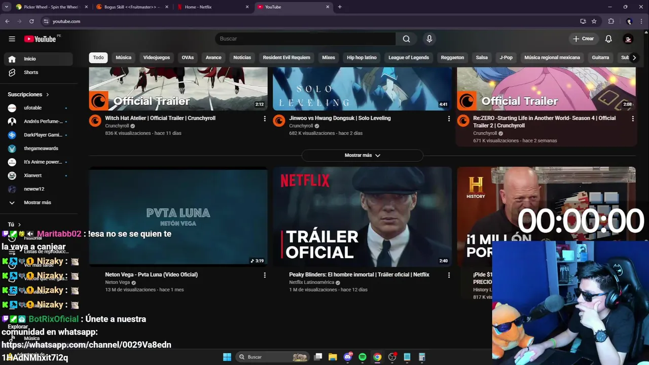This screenshot has width=649, height=365.
Task: Open options for Jinwoo vs Hwang Dongsuk
Action: [449, 119]
